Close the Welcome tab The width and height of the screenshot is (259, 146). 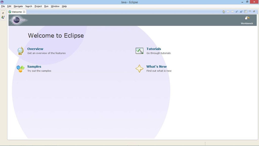[x=24, y=12]
